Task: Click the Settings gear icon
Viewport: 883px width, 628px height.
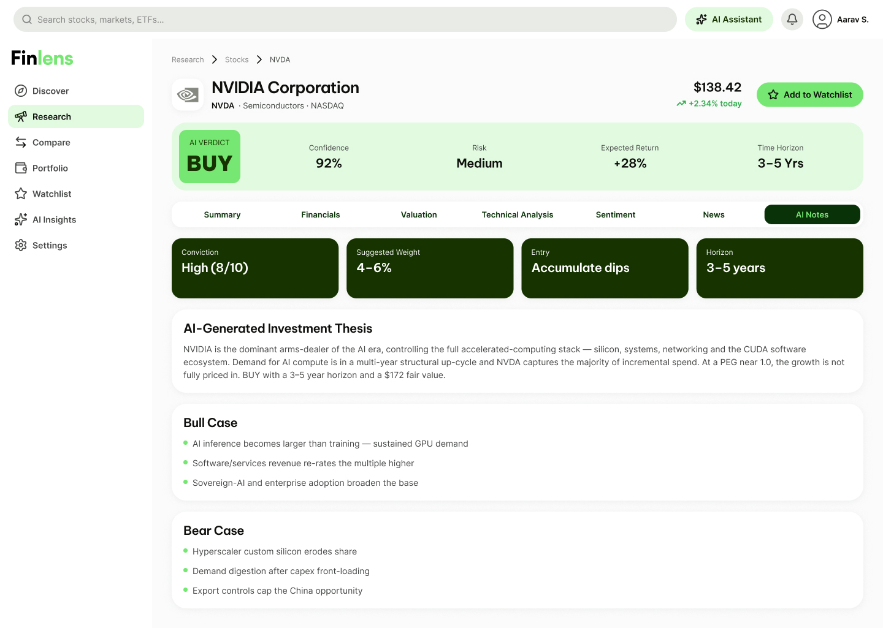Action: point(21,245)
